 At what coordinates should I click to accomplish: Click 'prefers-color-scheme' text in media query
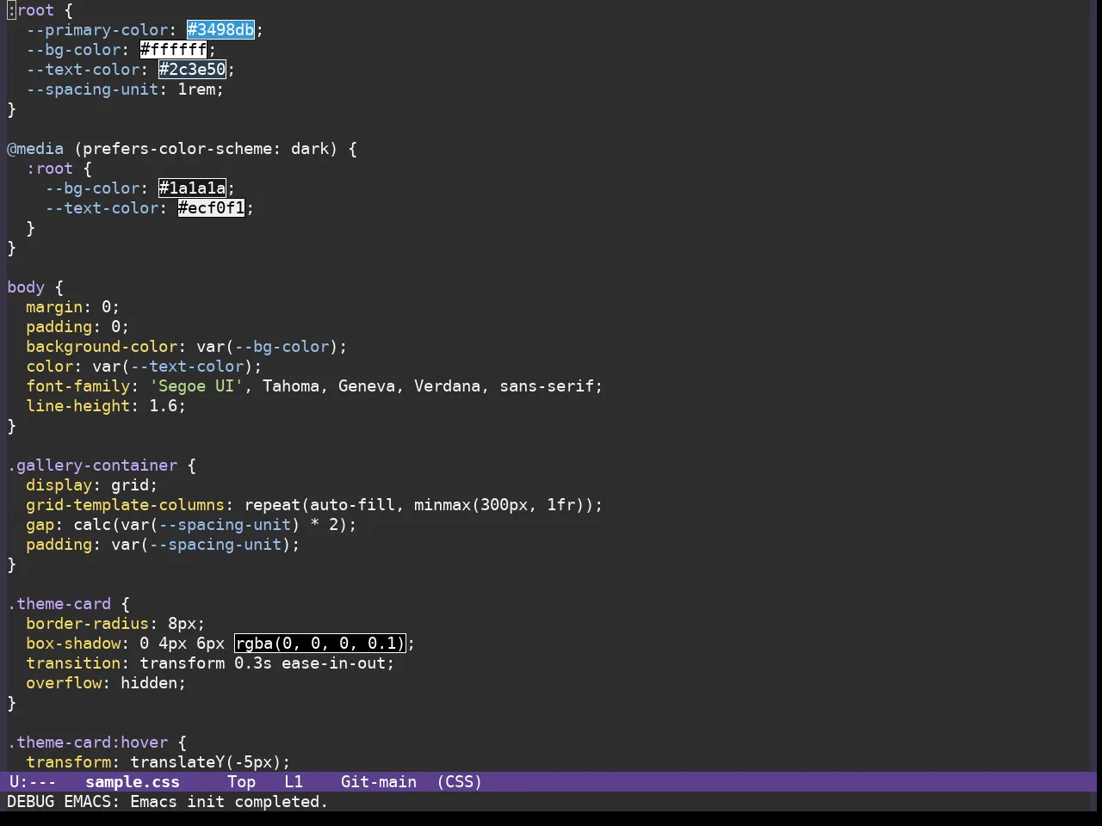click(x=177, y=149)
